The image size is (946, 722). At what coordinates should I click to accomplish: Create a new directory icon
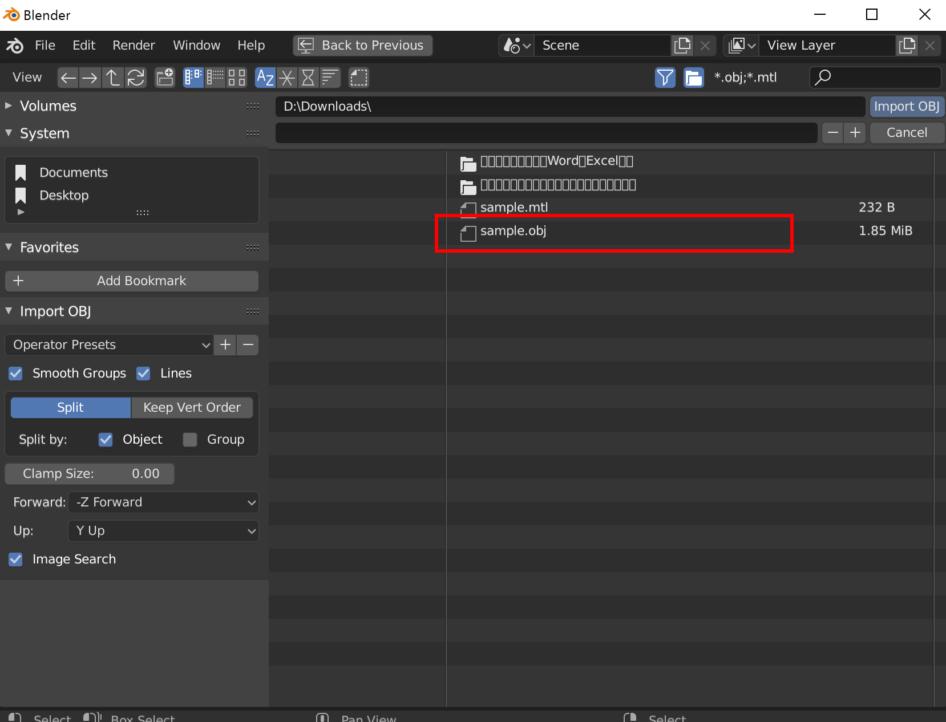tap(165, 78)
